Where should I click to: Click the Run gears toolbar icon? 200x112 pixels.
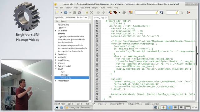[124, 12]
